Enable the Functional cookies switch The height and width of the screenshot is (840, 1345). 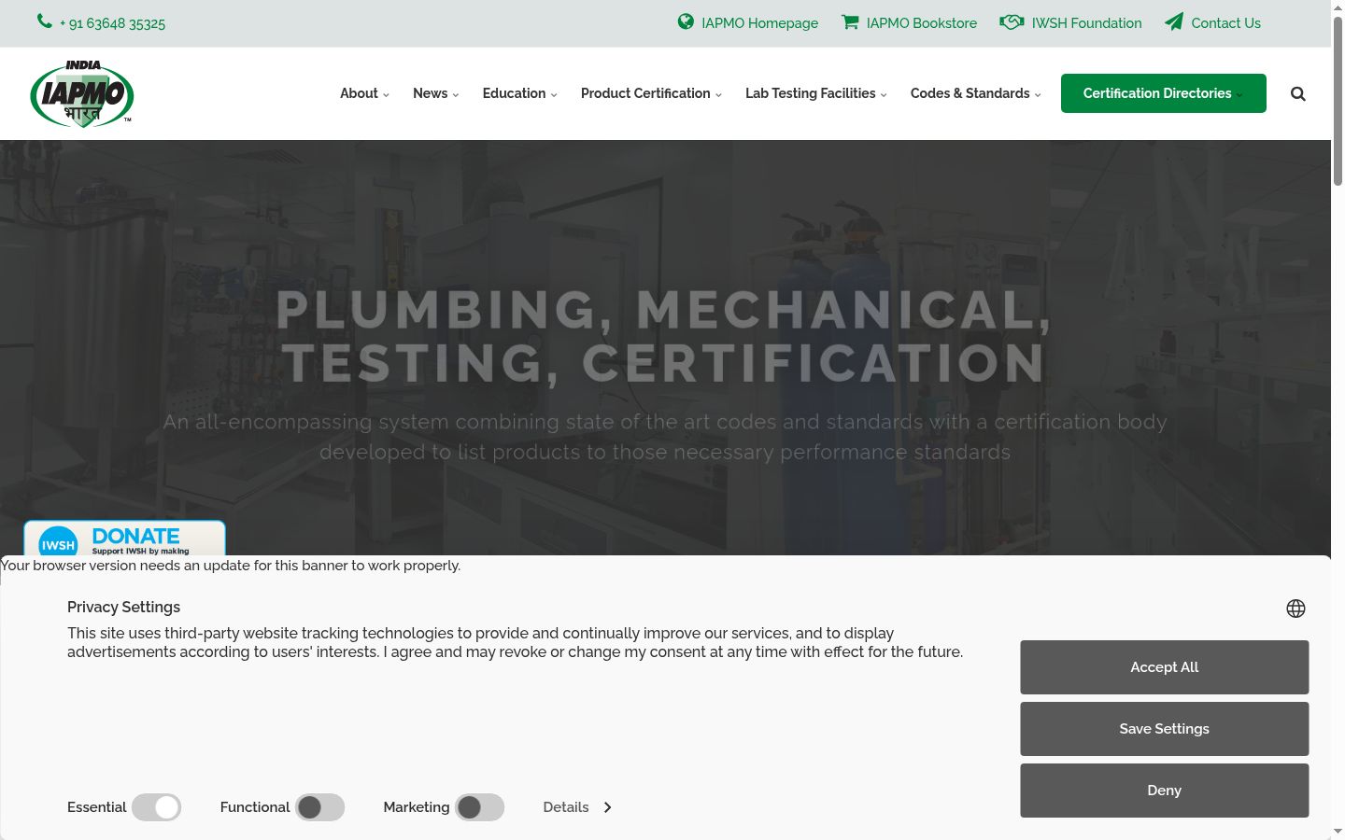click(320, 807)
